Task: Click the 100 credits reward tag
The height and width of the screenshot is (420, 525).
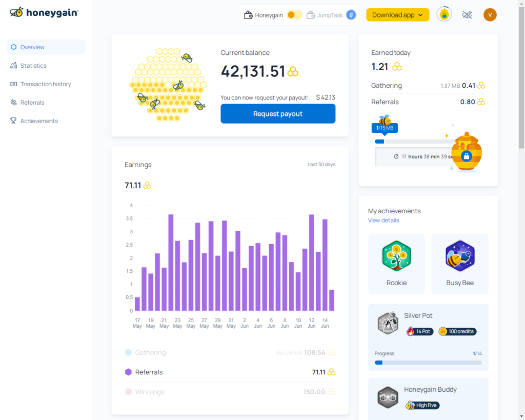Action: [x=457, y=331]
